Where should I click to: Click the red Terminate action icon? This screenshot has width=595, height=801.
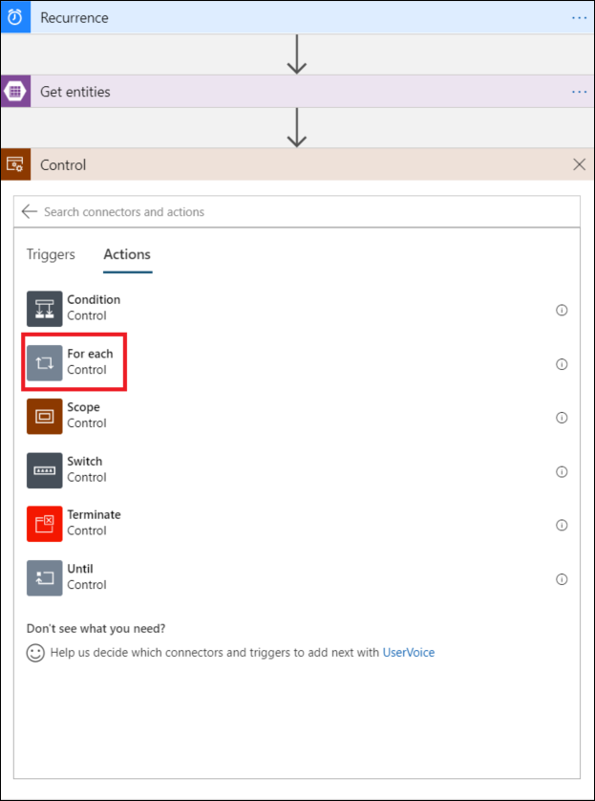click(x=44, y=524)
